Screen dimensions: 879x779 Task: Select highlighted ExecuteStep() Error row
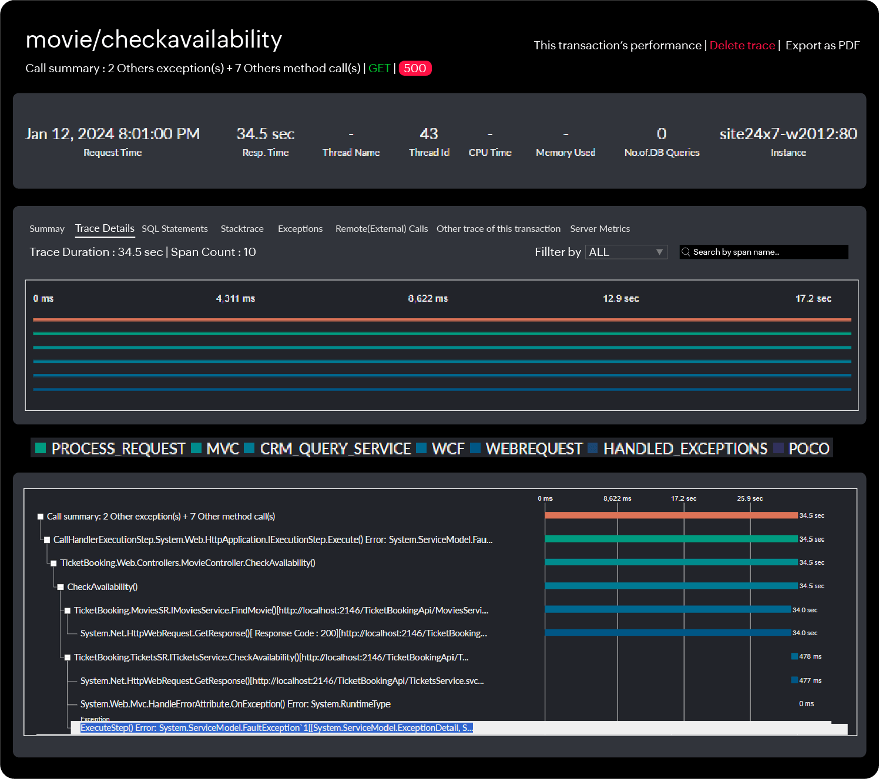(x=277, y=728)
